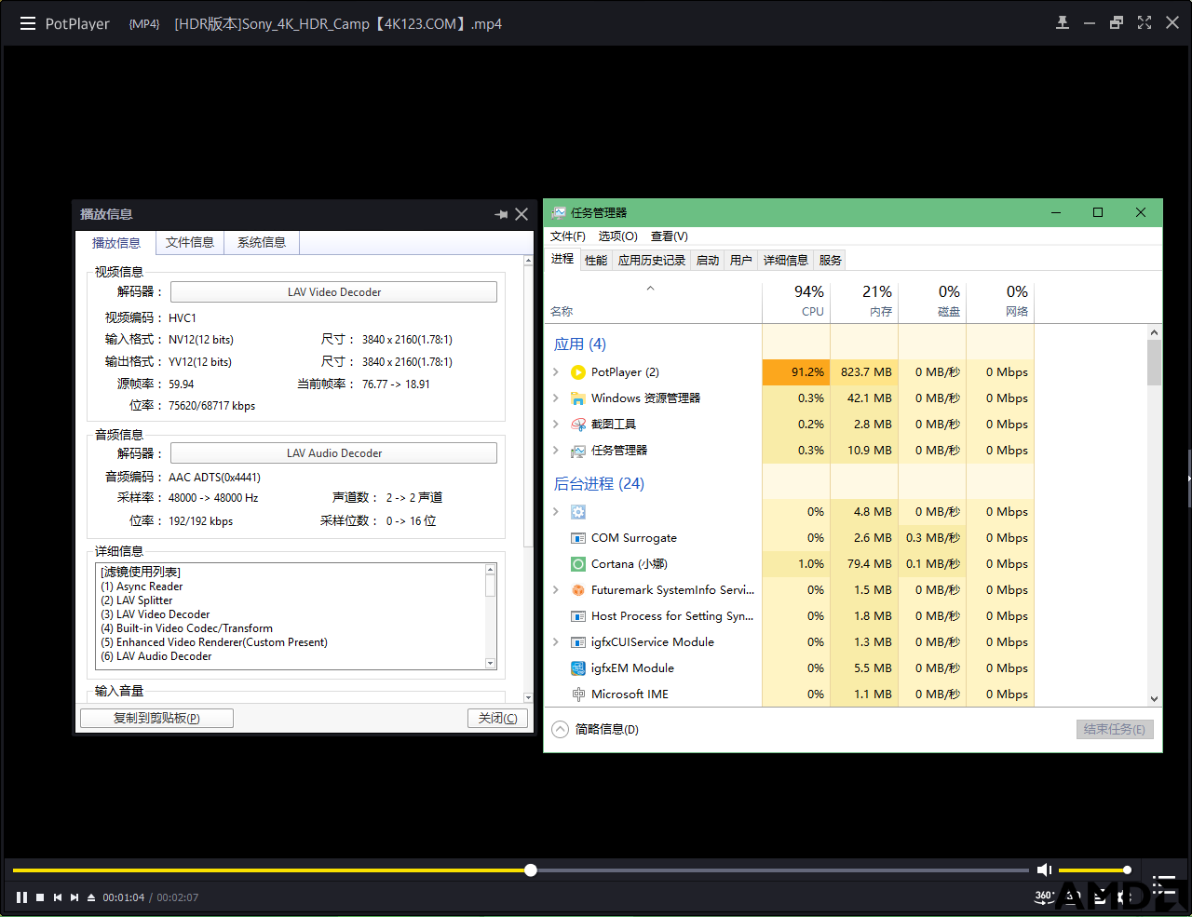Open the 性能 tab in Task Manager
This screenshot has width=1192, height=917.
596,261
